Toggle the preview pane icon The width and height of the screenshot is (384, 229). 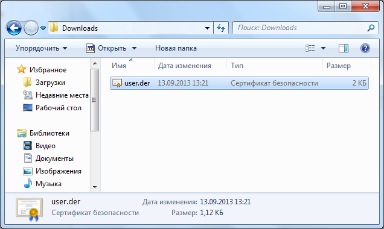(x=344, y=48)
